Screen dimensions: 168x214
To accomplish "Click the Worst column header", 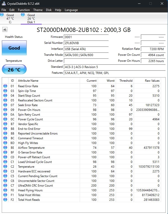I will [107, 81].
